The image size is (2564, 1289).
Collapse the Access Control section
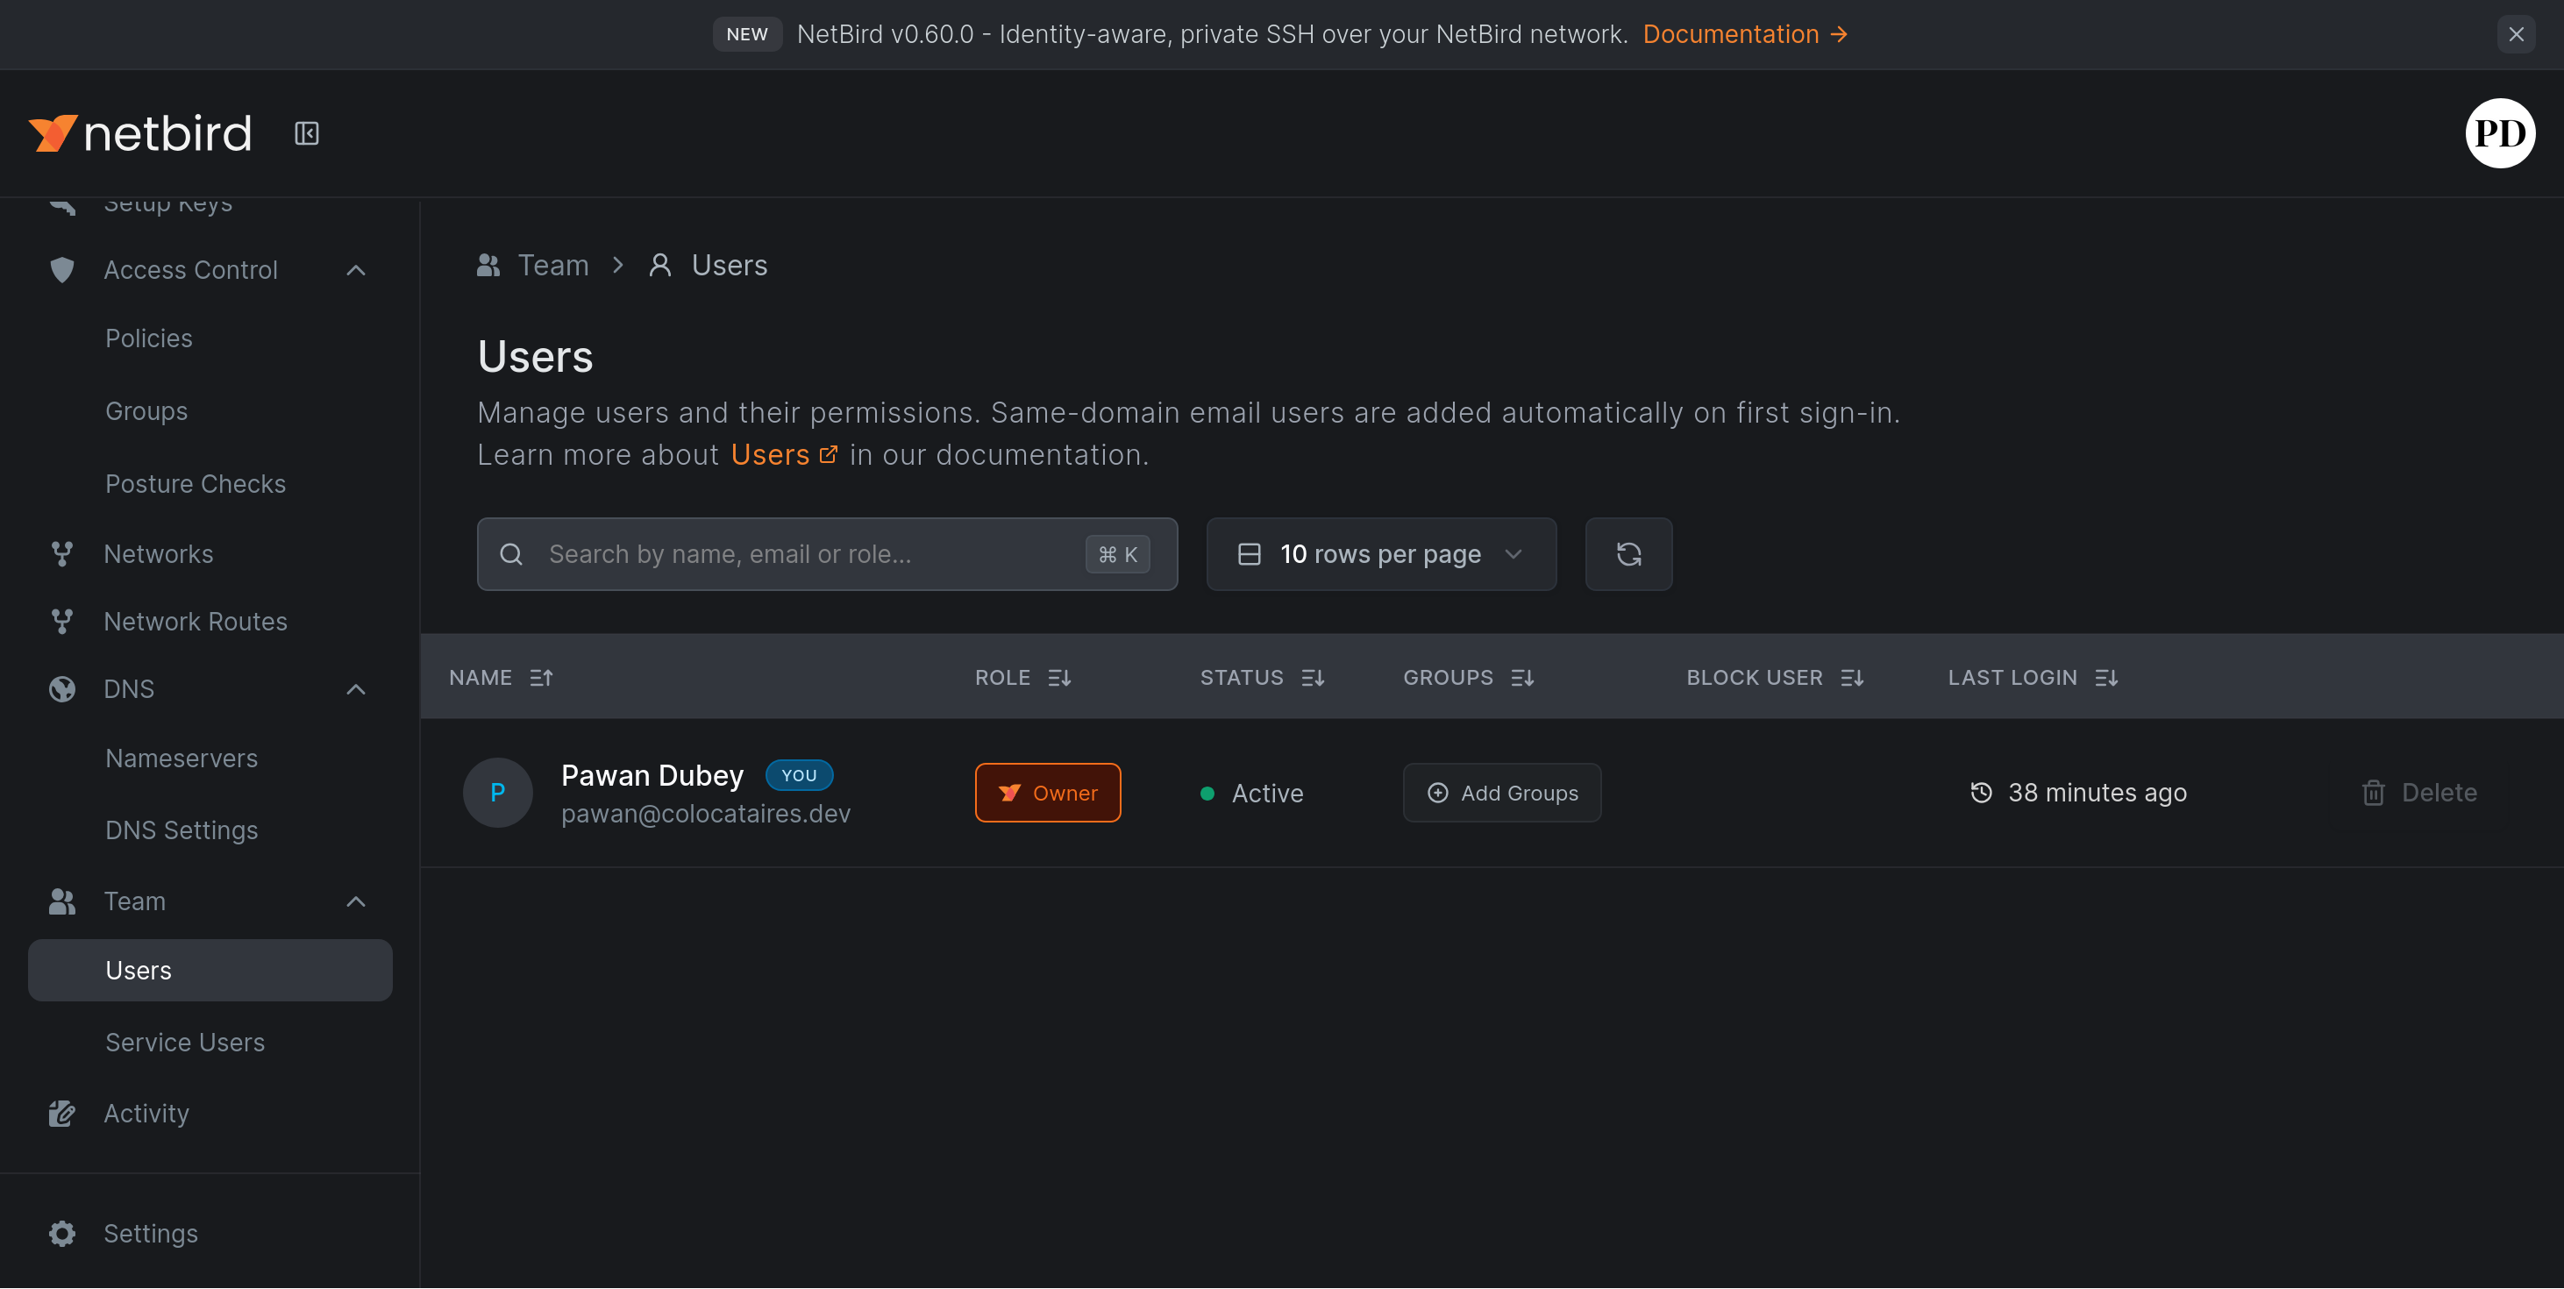pyautogui.click(x=355, y=270)
